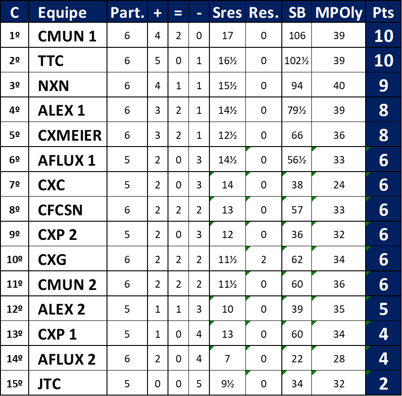Viewport: 402px width, 396px height.
Task: Select the 'MPOly' column header
Action: [339, 12]
